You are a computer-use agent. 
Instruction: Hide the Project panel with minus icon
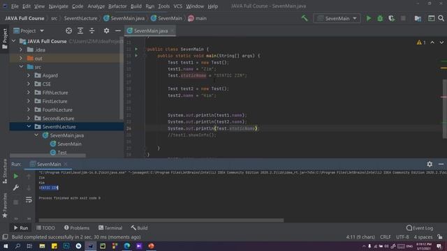tap(118, 31)
